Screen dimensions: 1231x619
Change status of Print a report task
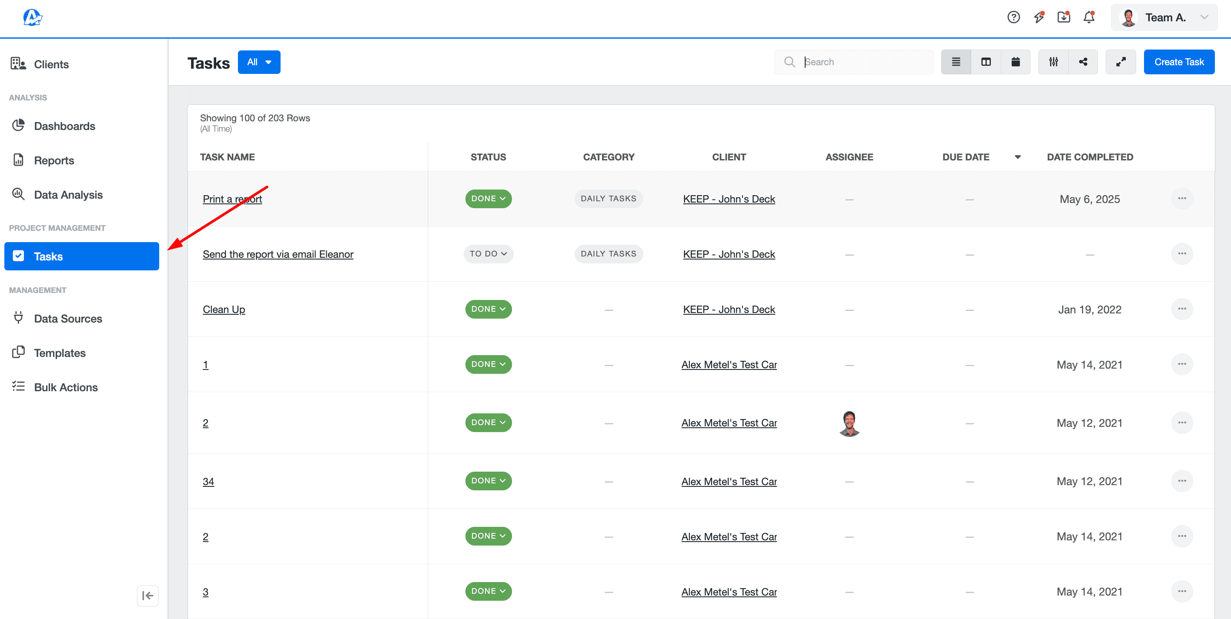coord(488,199)
